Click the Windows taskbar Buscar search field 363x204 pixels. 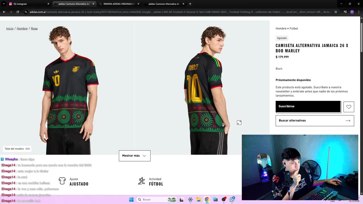point(157,199)
